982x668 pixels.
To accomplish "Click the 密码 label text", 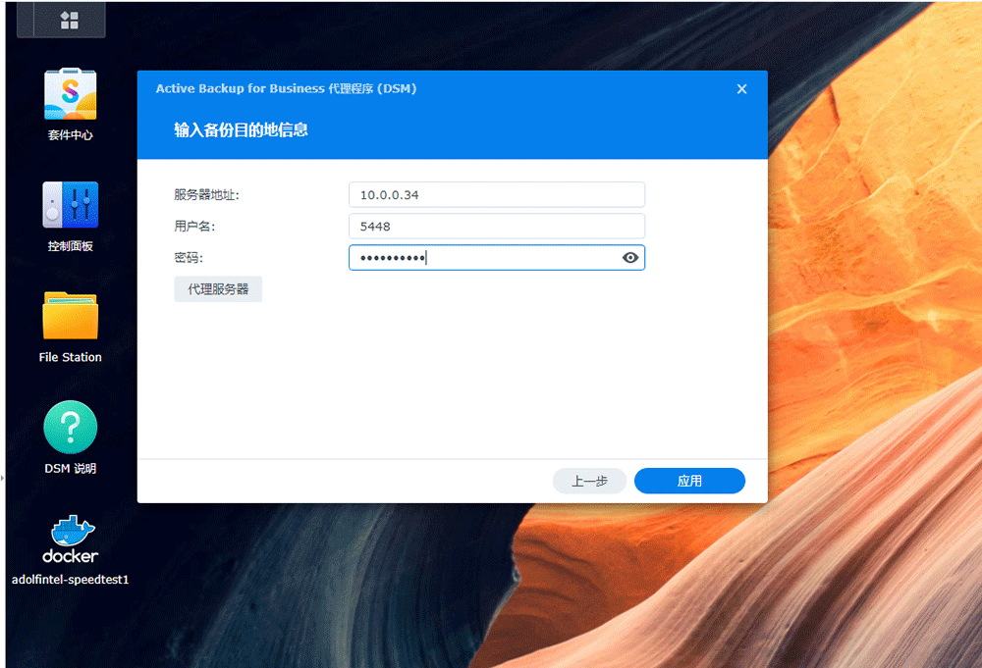I will [188, 258].
